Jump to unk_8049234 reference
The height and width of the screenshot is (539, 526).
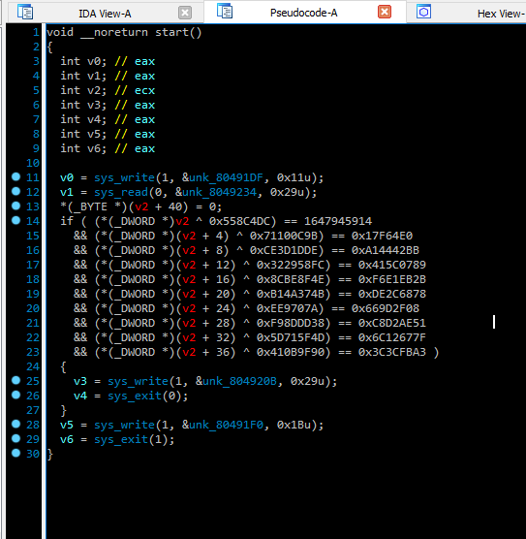click(x=219, y=192)
